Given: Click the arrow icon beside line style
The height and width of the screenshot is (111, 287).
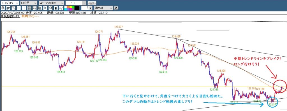Looking at the screenshot, I should pyautogui.click(x=116, y=8).
